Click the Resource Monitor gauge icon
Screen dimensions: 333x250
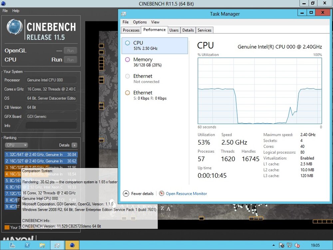point(162,193)
